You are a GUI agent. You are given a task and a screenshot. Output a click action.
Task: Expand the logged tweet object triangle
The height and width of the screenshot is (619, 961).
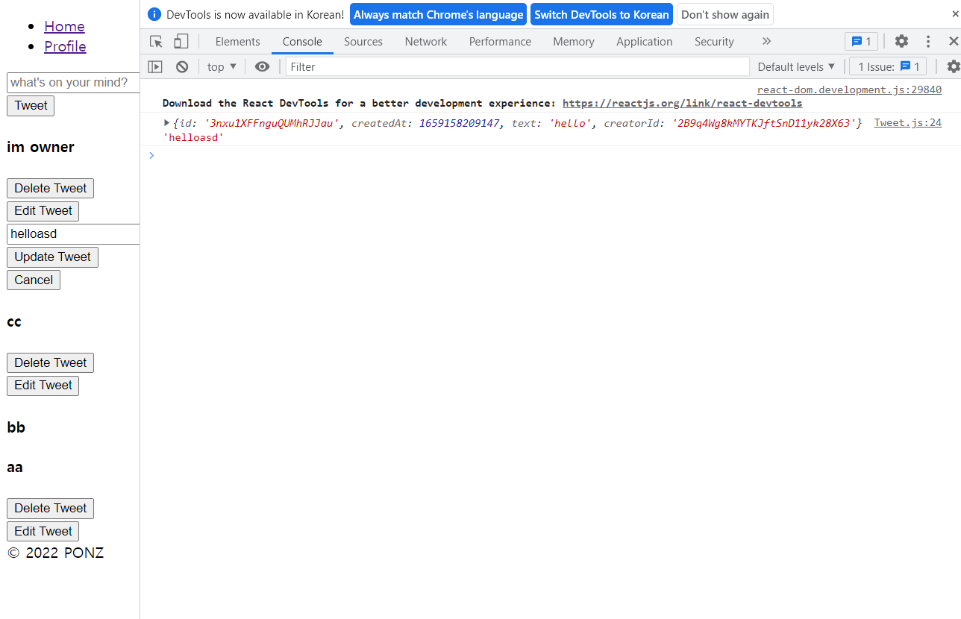(x=166, y=122)
